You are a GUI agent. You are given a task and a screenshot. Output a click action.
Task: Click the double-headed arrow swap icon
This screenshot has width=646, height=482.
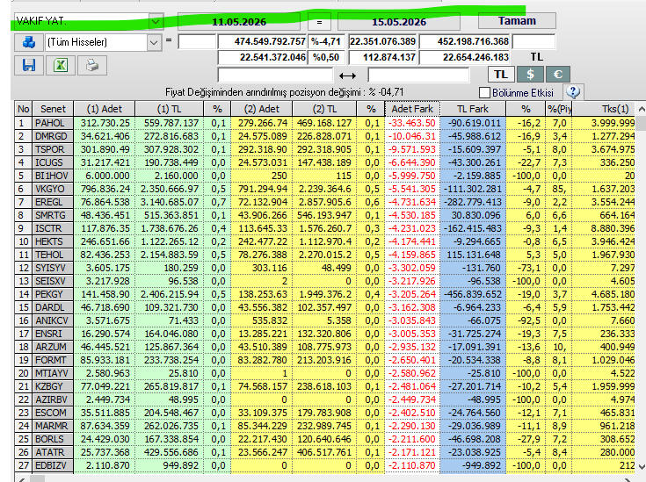click(x=347, y=76)
